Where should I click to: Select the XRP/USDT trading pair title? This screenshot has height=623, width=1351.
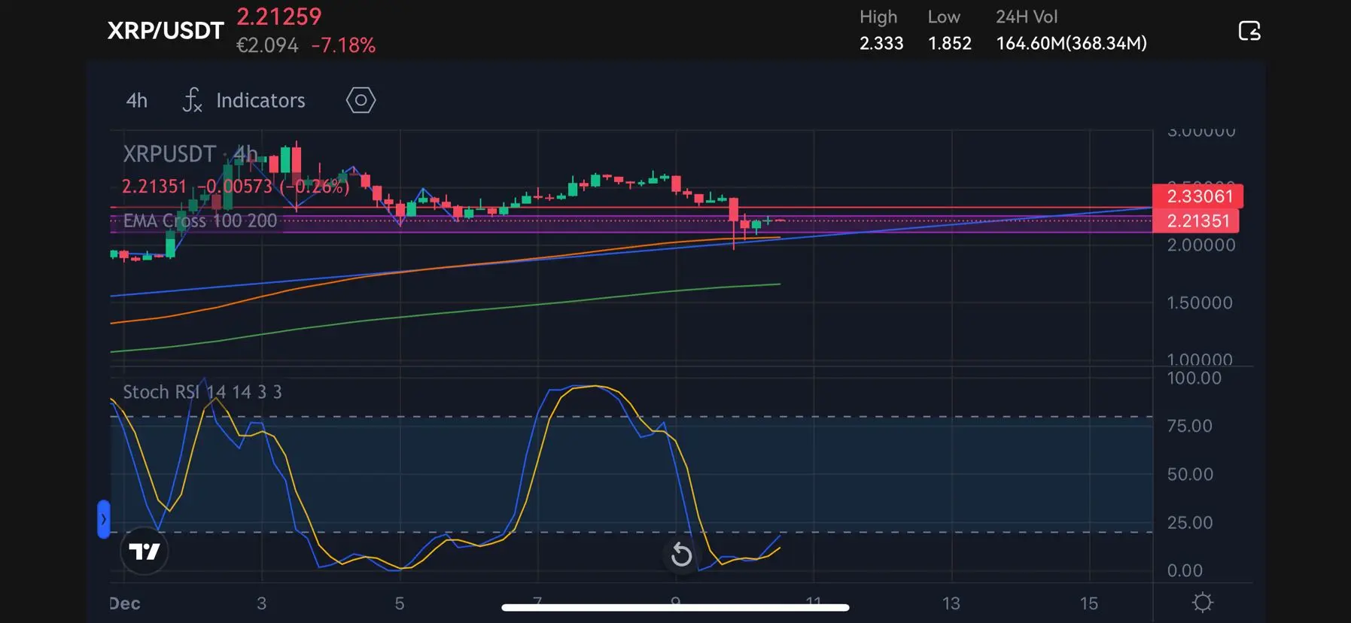[166, 31]
